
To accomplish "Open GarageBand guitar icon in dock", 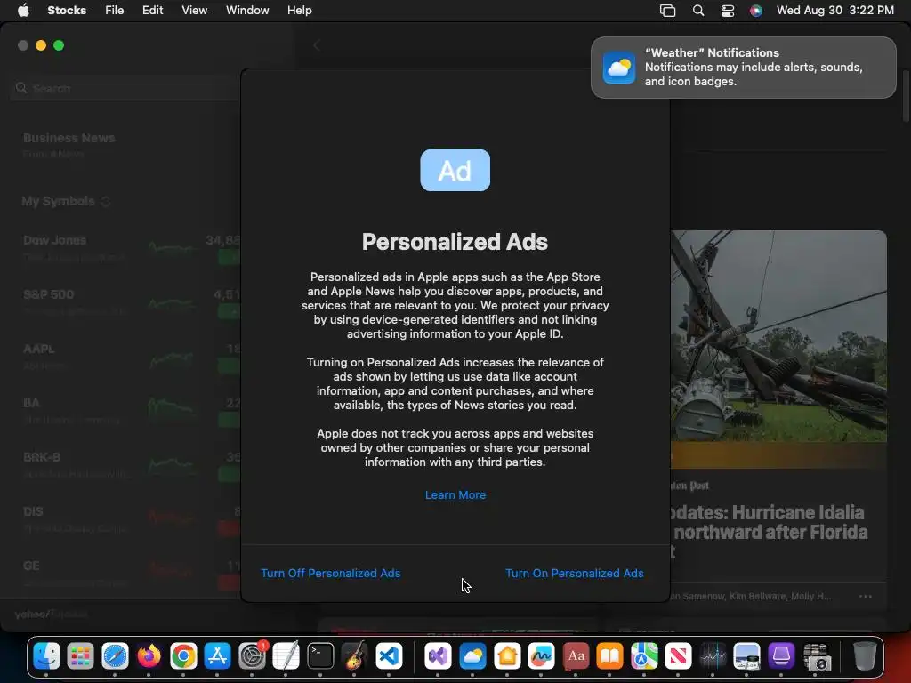I will point(354,656).
